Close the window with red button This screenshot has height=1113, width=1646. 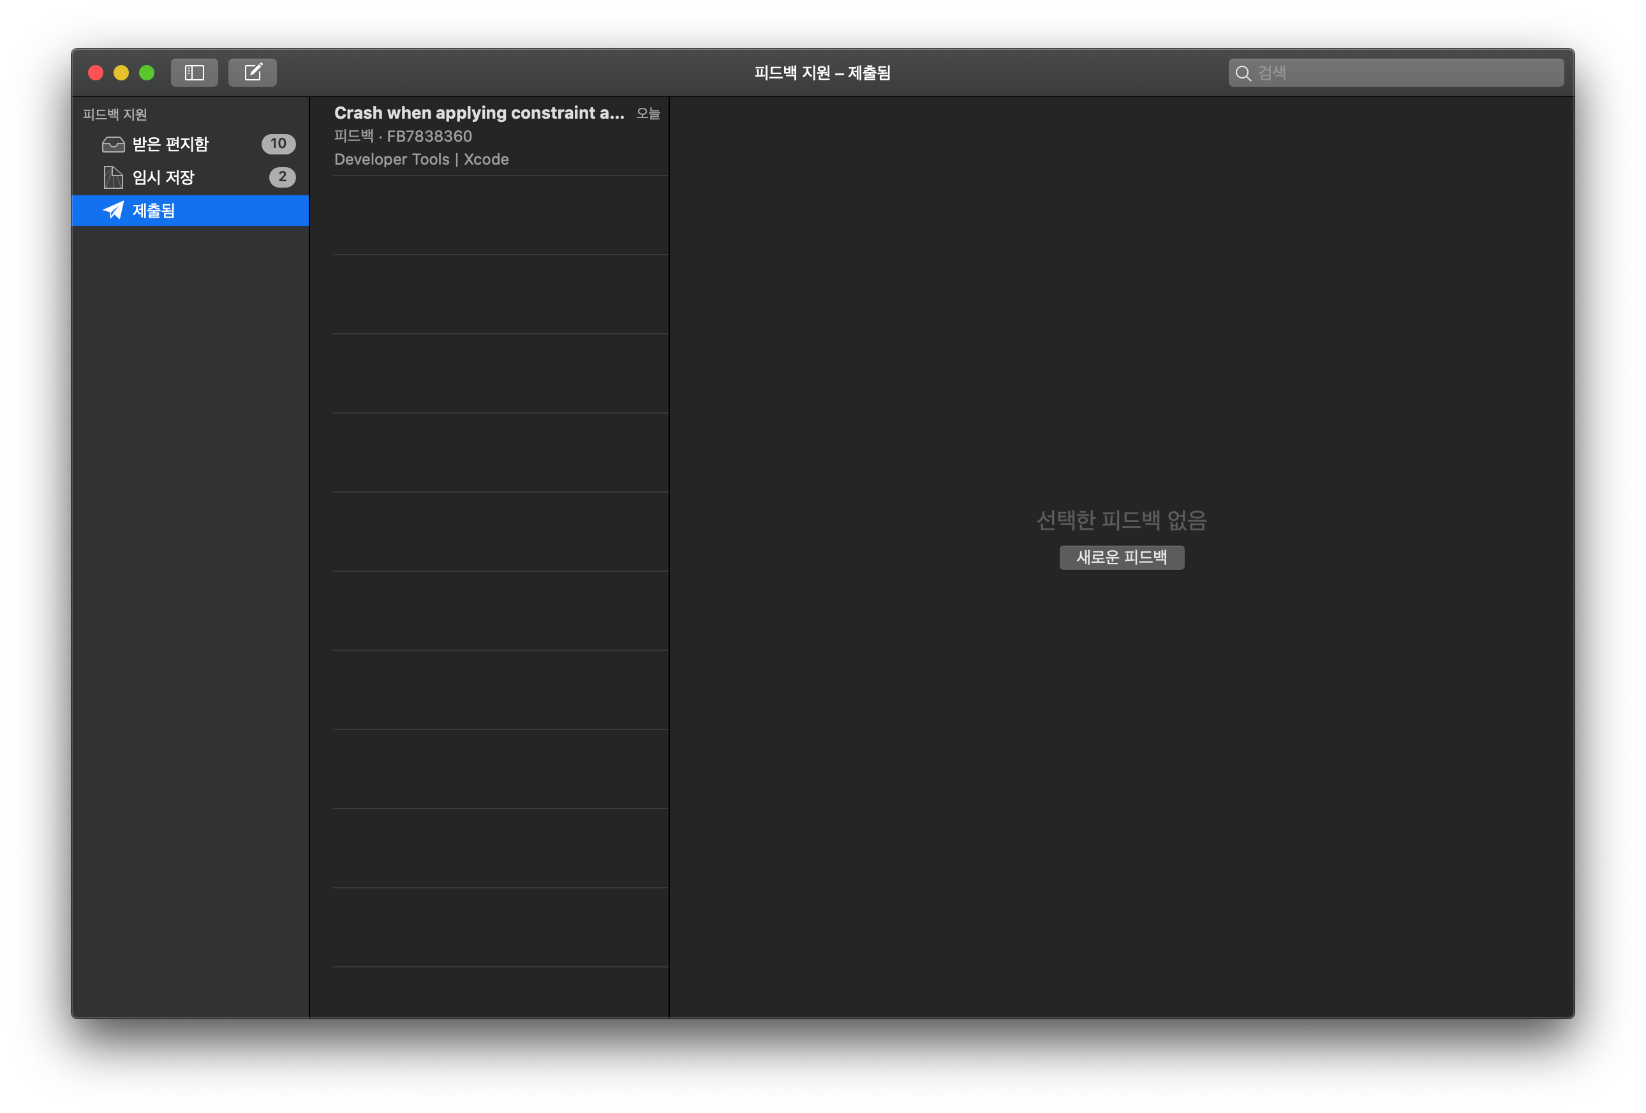tap(96, 73)
